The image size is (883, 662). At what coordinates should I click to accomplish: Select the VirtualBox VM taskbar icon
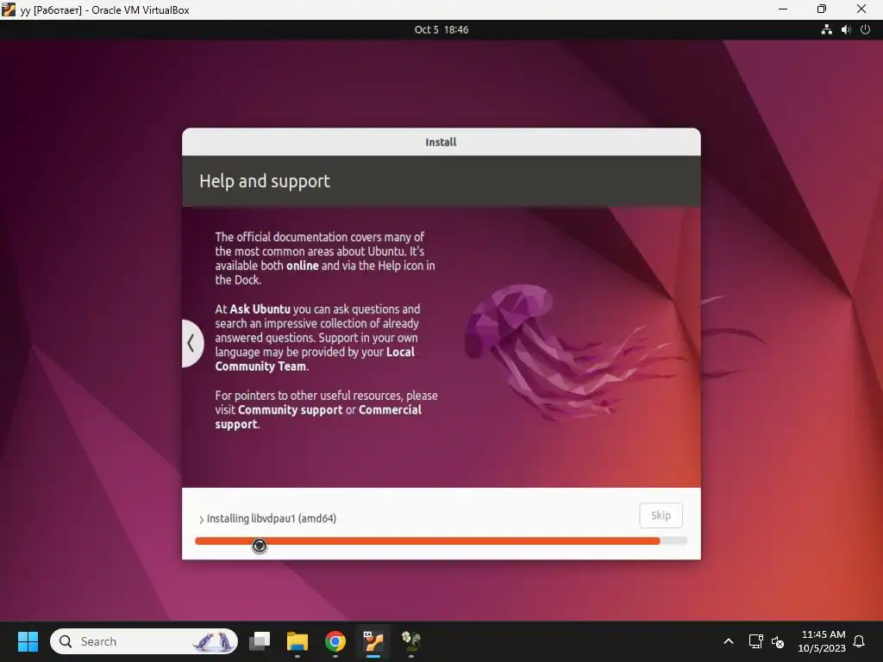(x=373, y=641)
